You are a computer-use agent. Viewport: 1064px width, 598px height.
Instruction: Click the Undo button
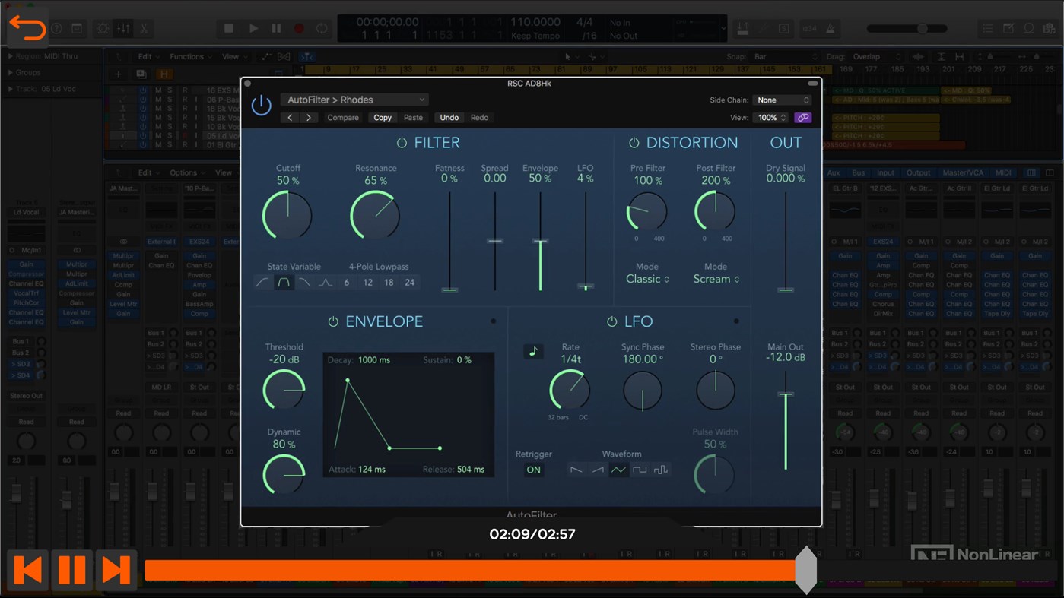449,118
